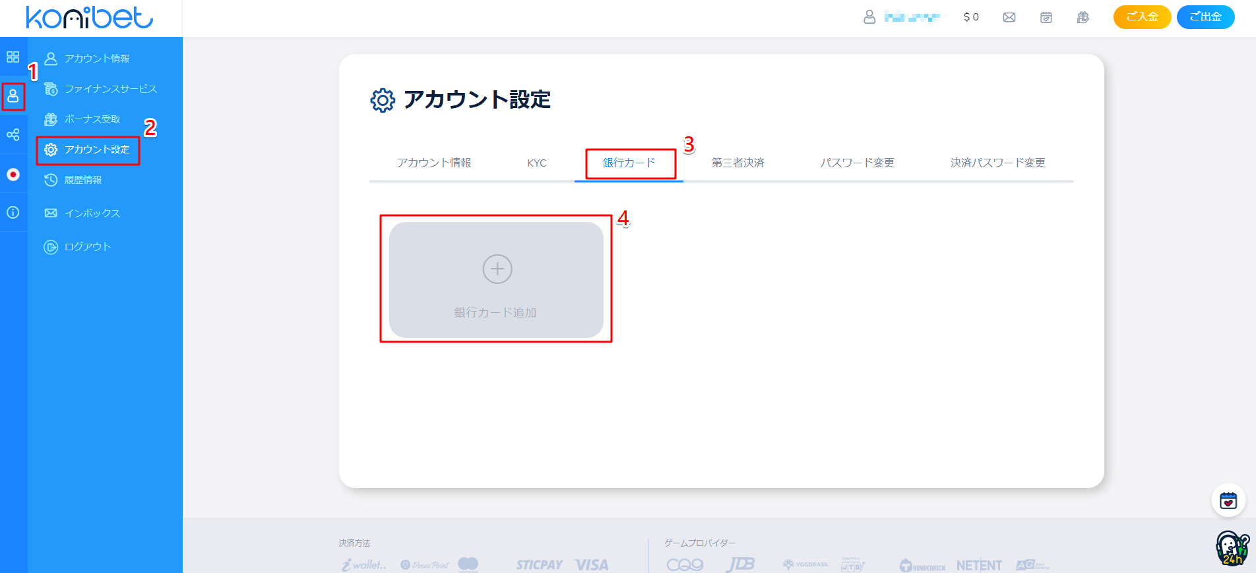Add a bank card via 銀行カード追加
Screen dimensions: 1256x573
(496, 280)
